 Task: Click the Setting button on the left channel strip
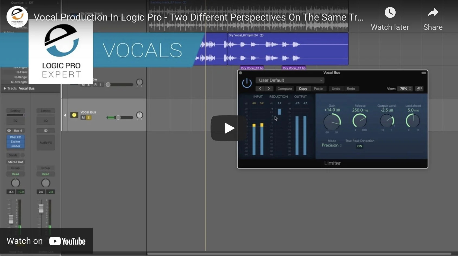tap(15, 111)
